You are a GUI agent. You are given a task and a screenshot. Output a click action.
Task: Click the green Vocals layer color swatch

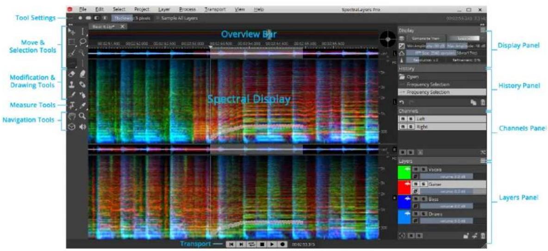405,173
